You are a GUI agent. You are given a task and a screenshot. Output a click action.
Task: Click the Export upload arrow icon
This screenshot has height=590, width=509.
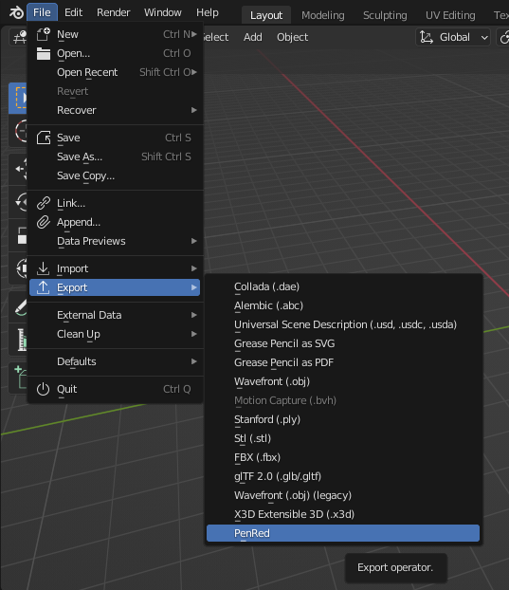[44, 287]
